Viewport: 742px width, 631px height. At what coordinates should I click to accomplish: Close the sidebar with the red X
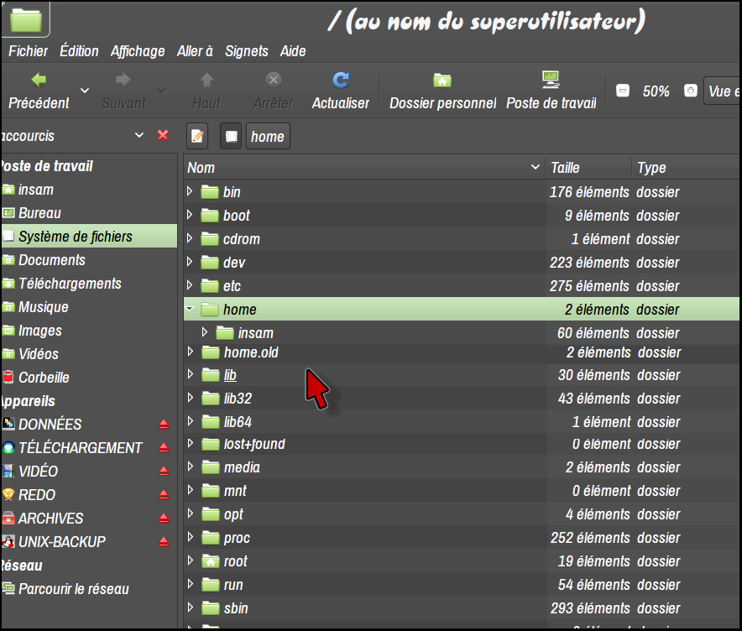[163, 135]
